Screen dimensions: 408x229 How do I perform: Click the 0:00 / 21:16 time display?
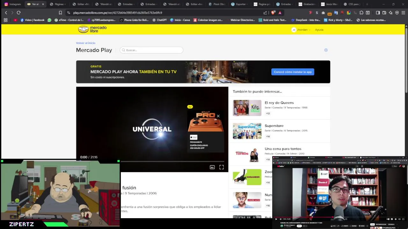pyautogui.click(x=89, y=157)
